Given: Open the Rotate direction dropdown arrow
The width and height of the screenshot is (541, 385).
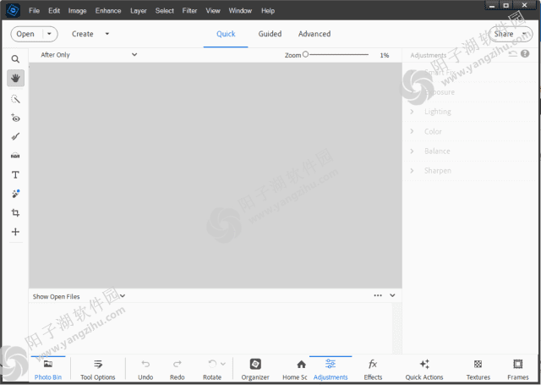Looking at the screenshot, I should click(x=223, y=364).
